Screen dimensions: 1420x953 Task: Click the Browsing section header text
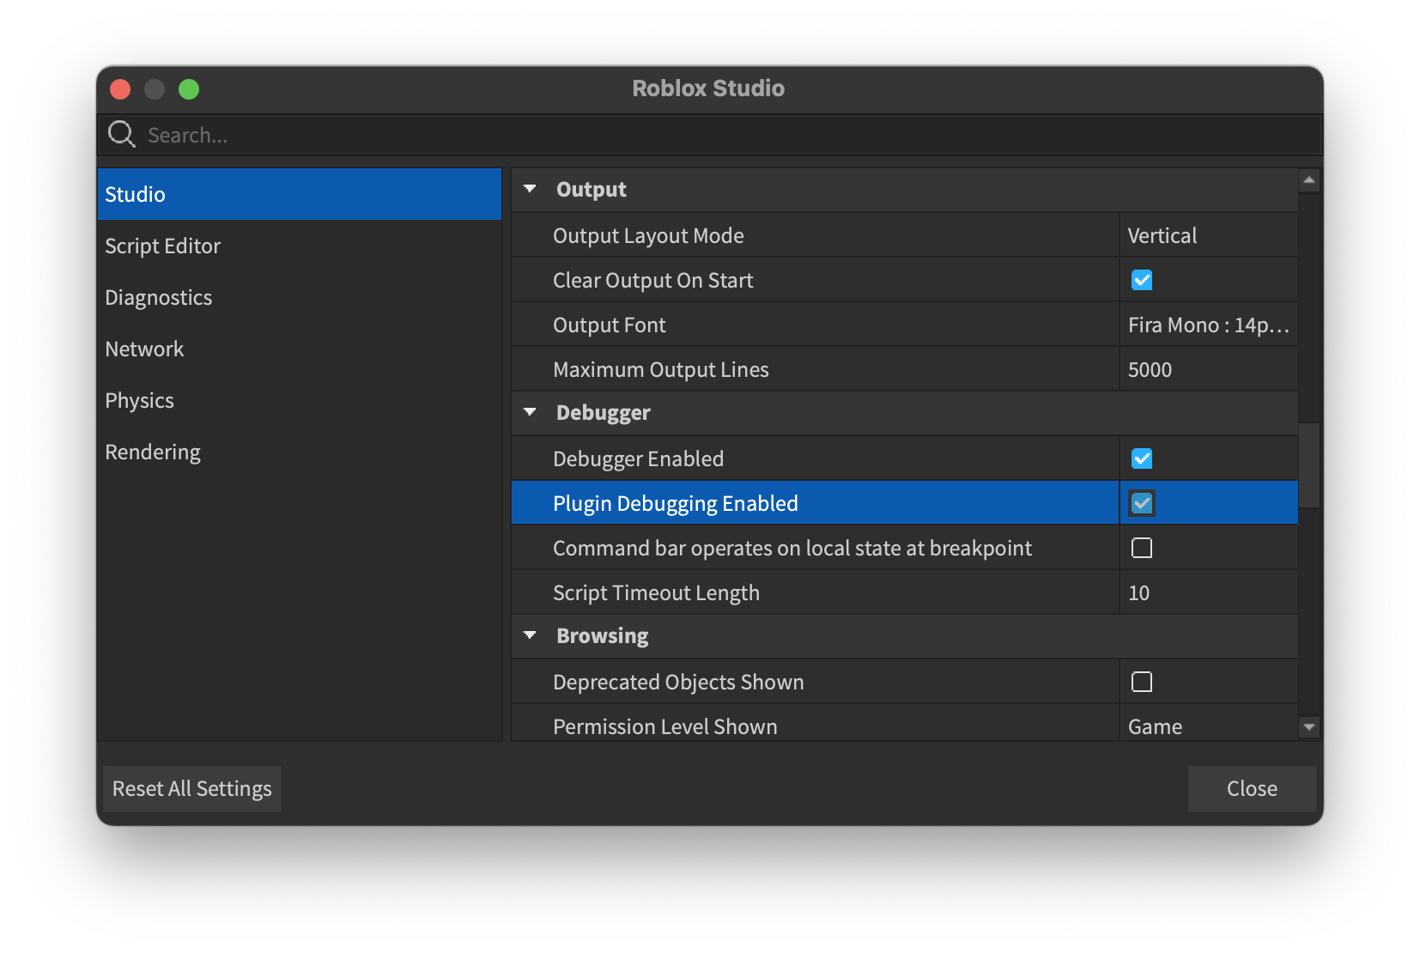click(603, 636)
